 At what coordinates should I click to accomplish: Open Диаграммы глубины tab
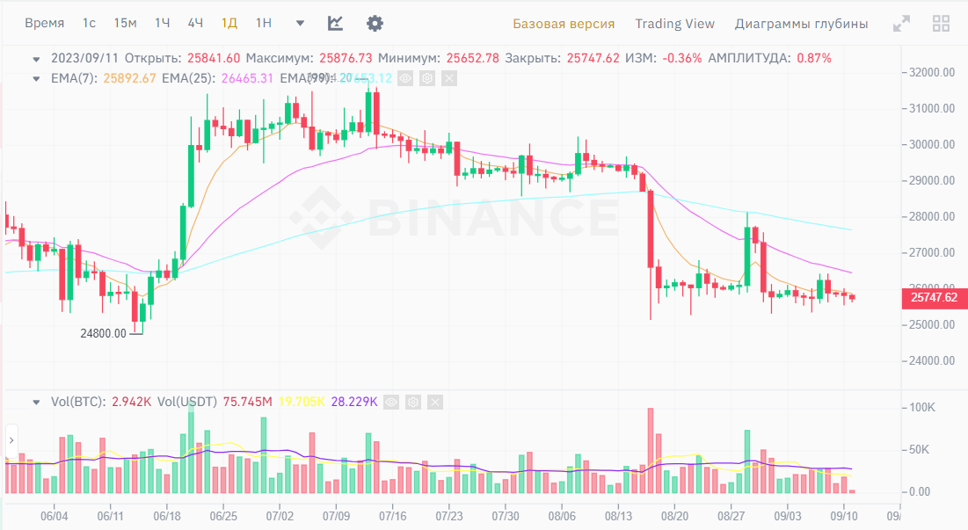pos(801,24)
